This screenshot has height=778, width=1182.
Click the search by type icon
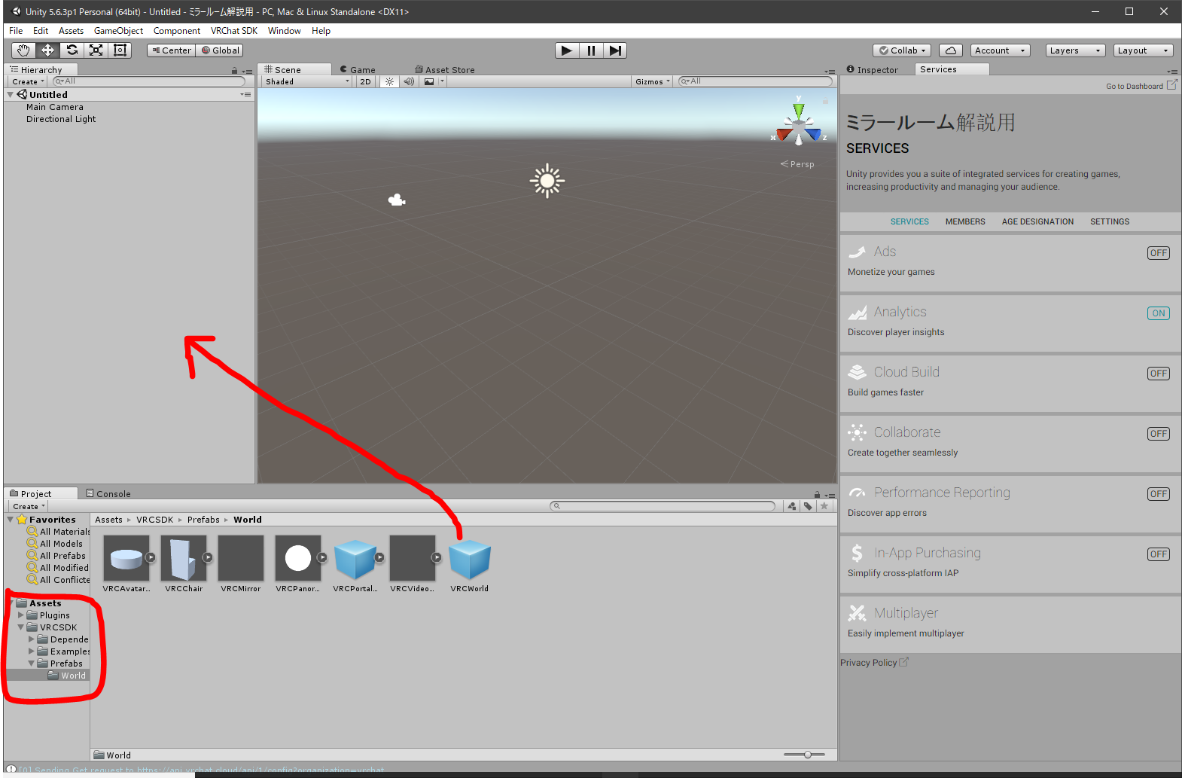[x=792, y=506]
